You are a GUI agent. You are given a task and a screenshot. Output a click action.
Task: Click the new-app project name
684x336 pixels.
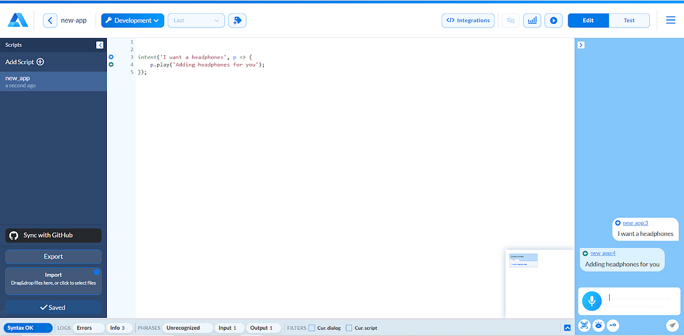coord(73,21)
